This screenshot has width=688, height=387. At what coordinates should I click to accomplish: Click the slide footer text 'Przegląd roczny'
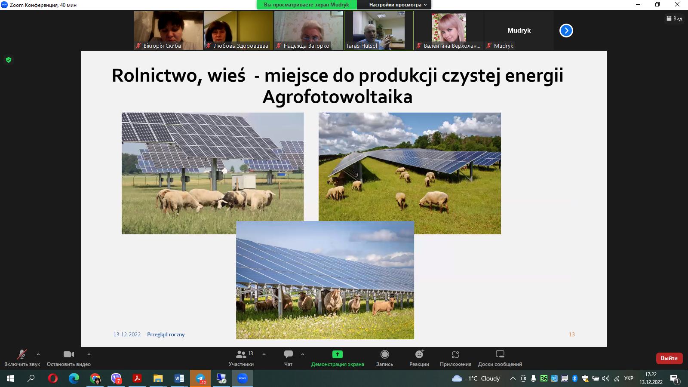166,335
